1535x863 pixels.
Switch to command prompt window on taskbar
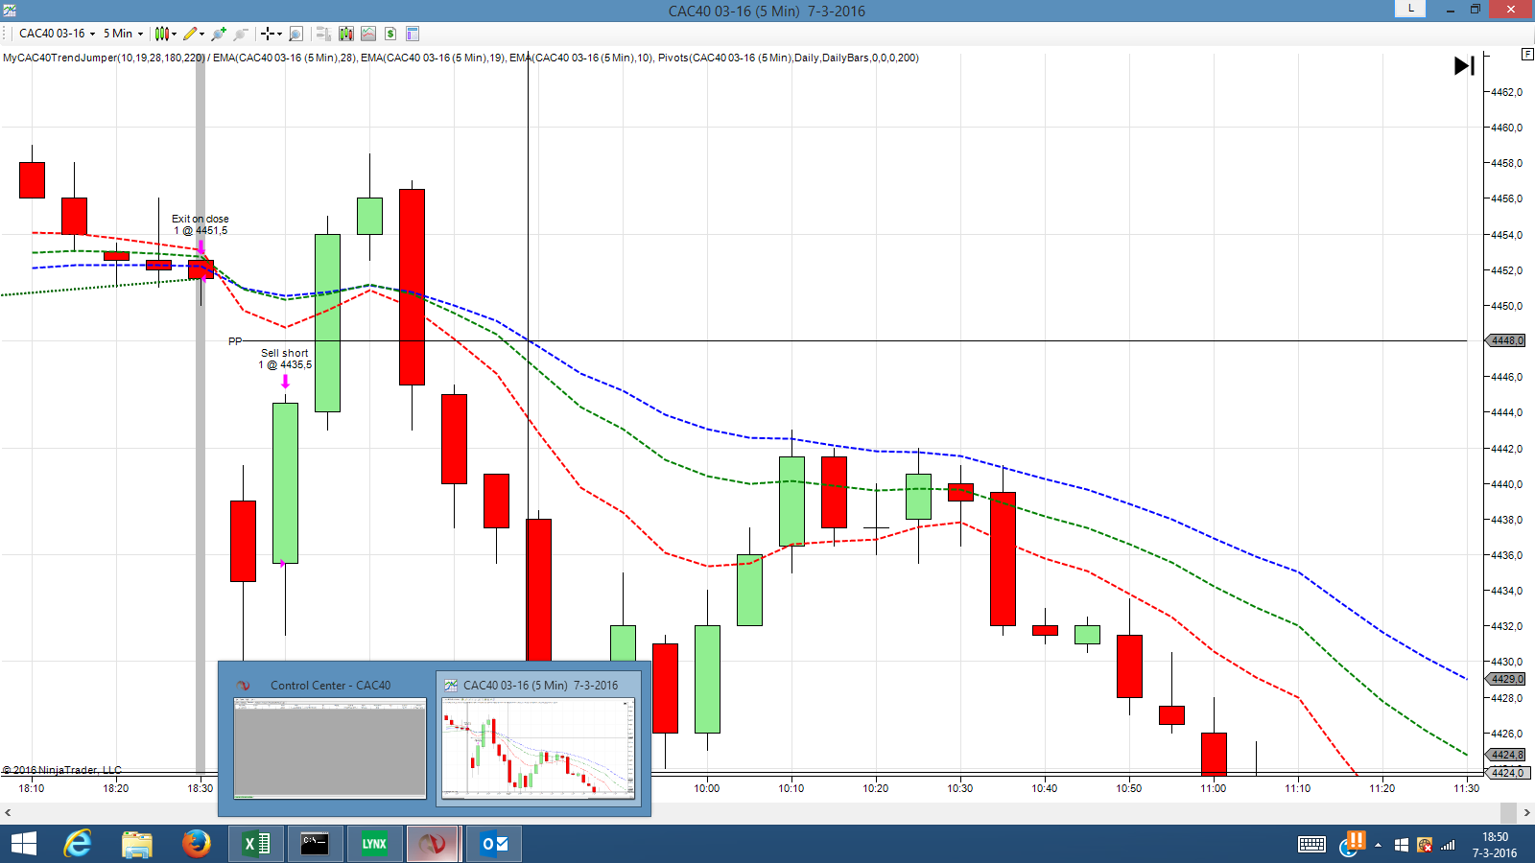click(315, 844)
